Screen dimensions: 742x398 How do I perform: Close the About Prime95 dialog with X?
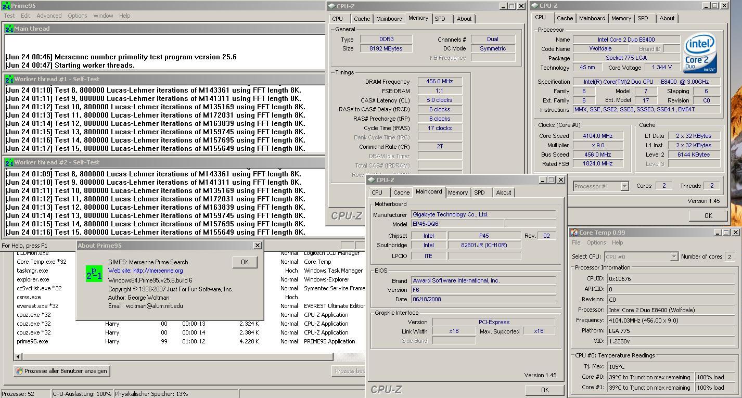[x=257, y=245]
